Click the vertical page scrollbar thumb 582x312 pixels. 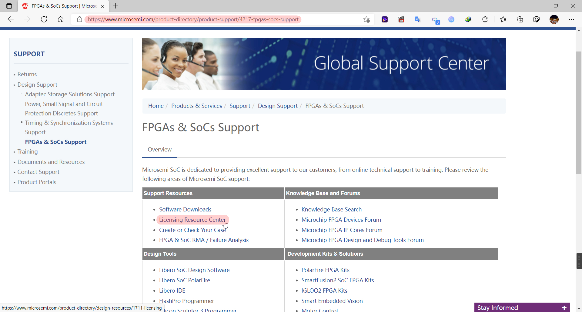coord(579,113)
